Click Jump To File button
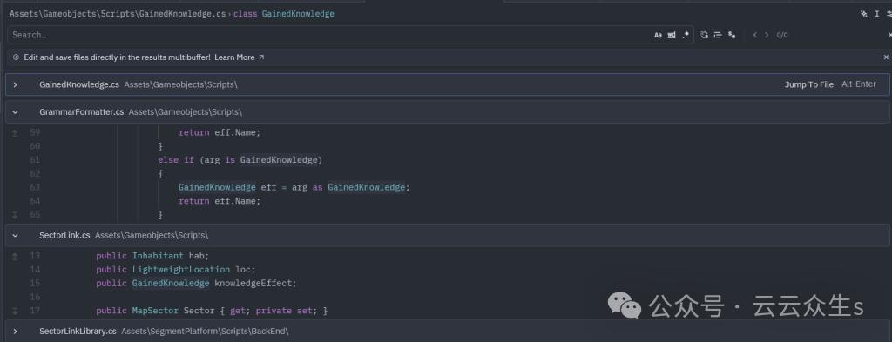Screen dimensions: 892x342 (x=809, y=84)
